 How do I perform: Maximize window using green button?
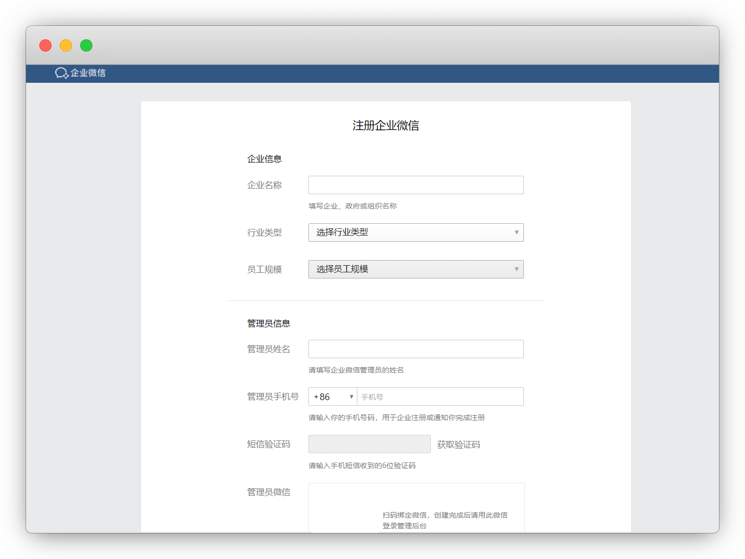point(86,45)
